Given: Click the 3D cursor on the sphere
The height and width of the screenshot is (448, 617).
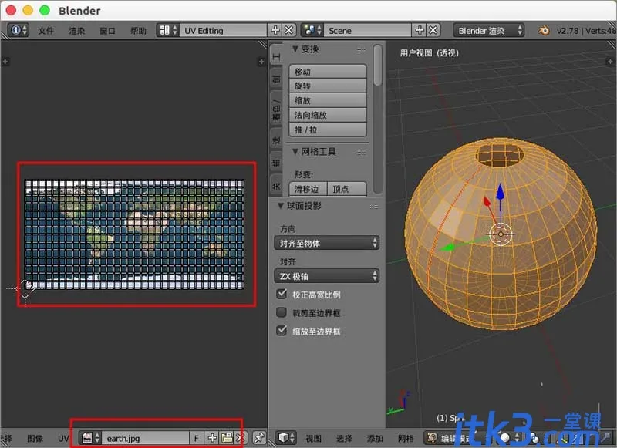Looking at the screenshot, I should [501, 234].
